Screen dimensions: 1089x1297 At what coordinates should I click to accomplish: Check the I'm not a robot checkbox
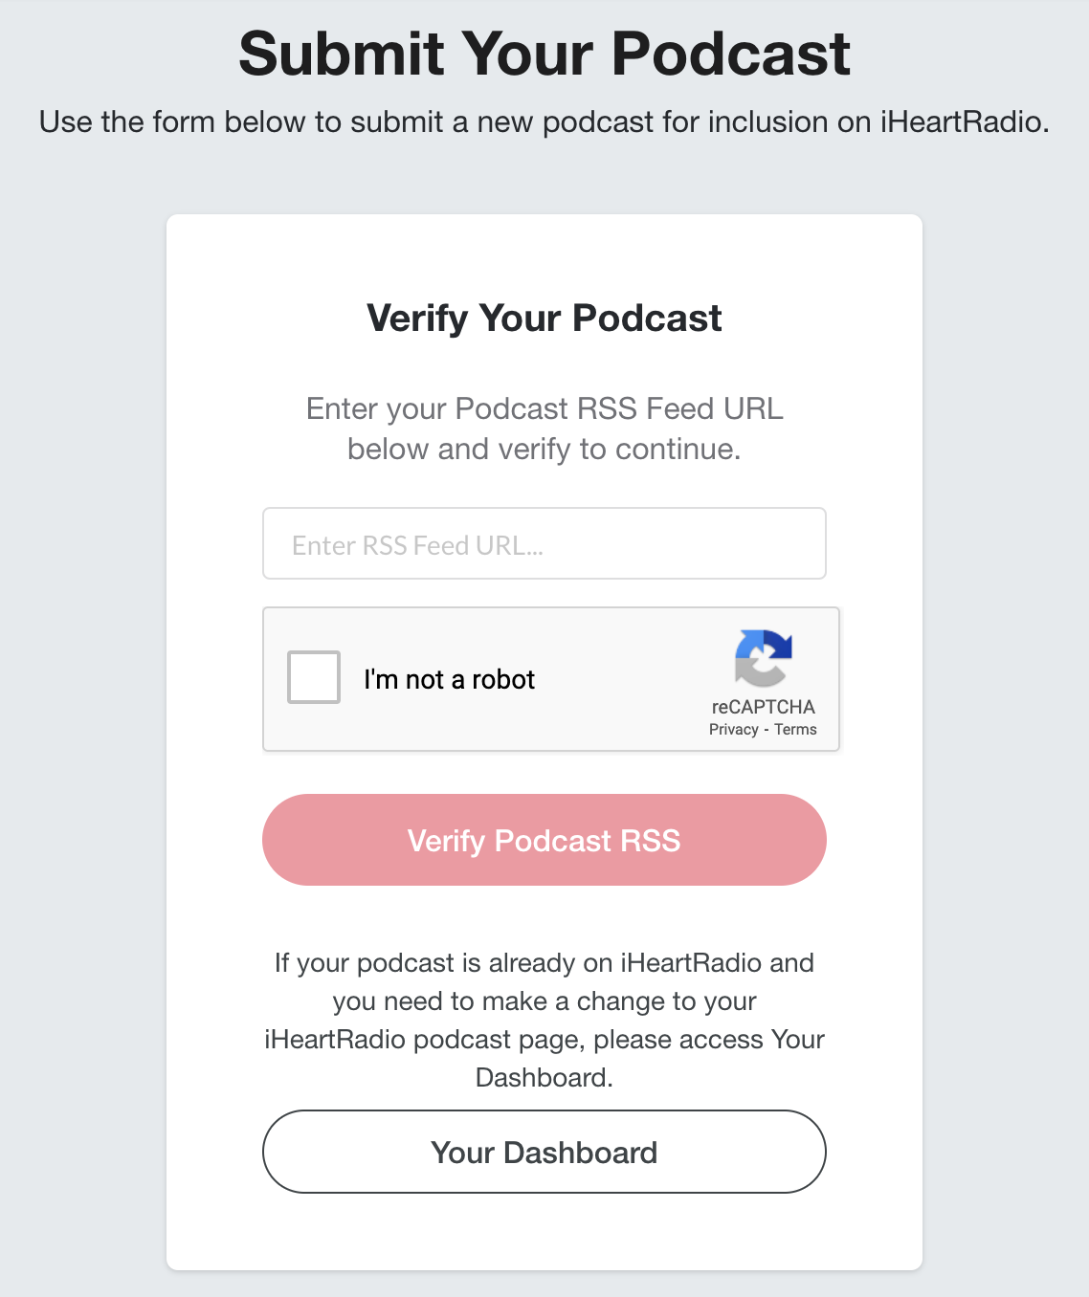(314, 677)
